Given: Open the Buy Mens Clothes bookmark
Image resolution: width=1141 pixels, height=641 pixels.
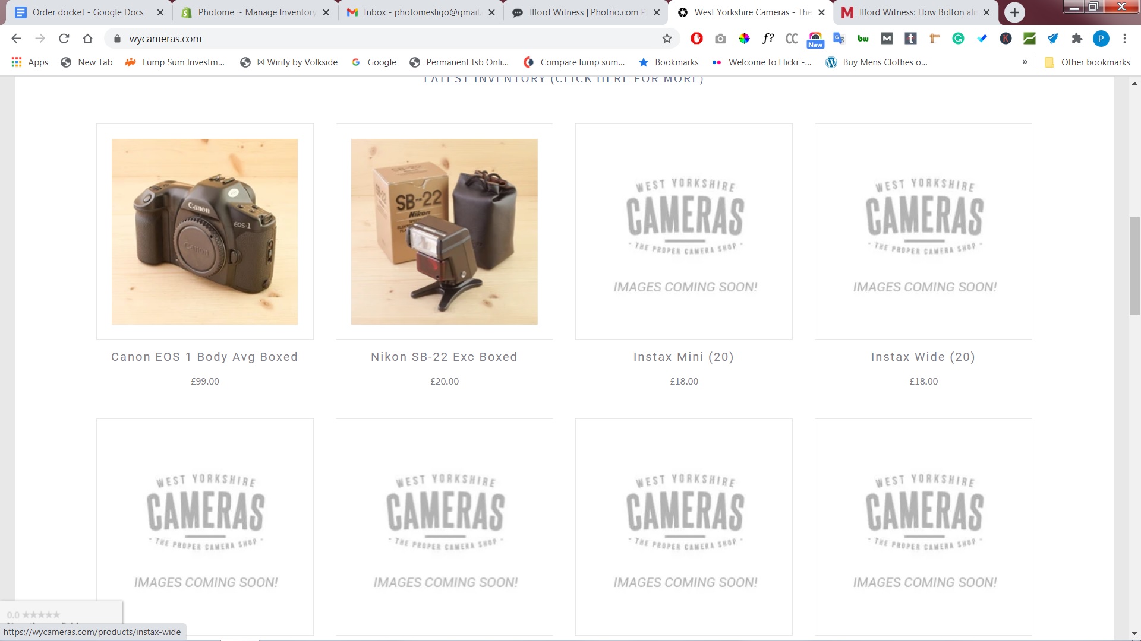Looking at the screenshot, I should tap(877, 62).
